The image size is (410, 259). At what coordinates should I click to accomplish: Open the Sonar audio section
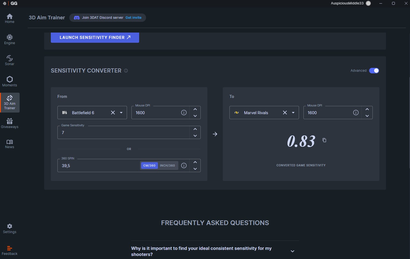(x=10, y=60)
